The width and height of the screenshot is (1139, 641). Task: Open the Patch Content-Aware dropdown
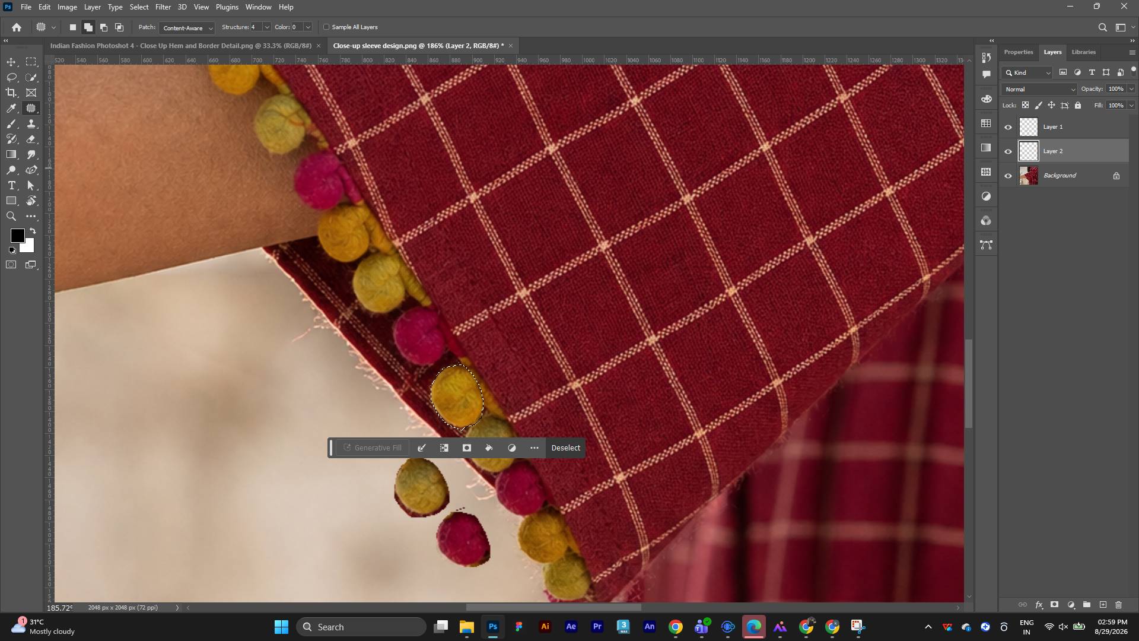[x=187, y=28]
